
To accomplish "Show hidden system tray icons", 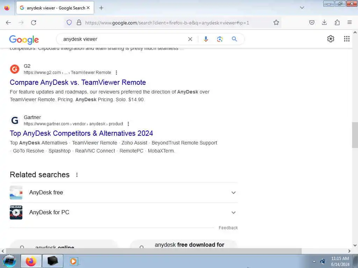I will coord(314,261).
